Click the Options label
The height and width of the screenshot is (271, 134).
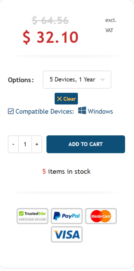coord(21,80)
